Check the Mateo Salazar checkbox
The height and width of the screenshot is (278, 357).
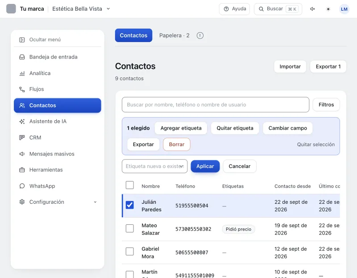130,228
